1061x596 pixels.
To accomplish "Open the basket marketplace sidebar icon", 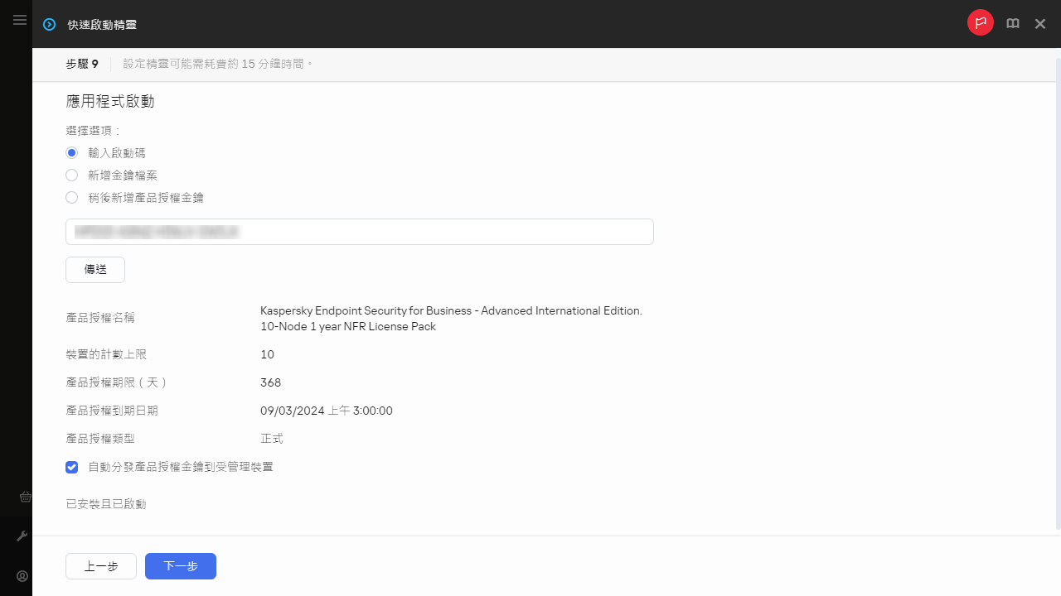I will (25, 497).
